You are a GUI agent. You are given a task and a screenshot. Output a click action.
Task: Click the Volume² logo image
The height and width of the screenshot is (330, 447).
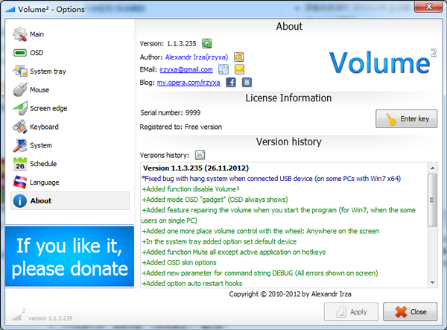[x=383, y=61]
